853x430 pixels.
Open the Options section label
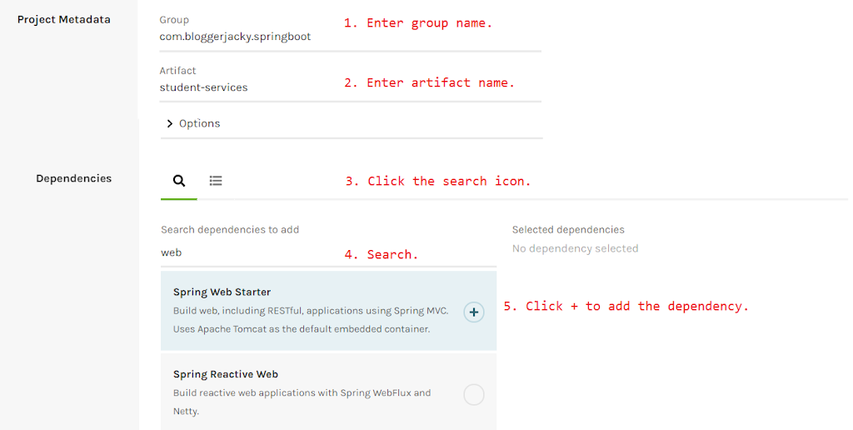coord(200,123)
